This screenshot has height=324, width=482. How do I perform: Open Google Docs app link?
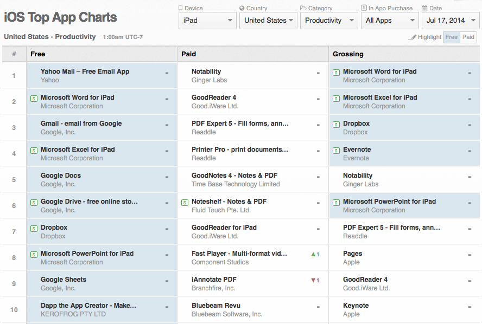tap(61, 176)
